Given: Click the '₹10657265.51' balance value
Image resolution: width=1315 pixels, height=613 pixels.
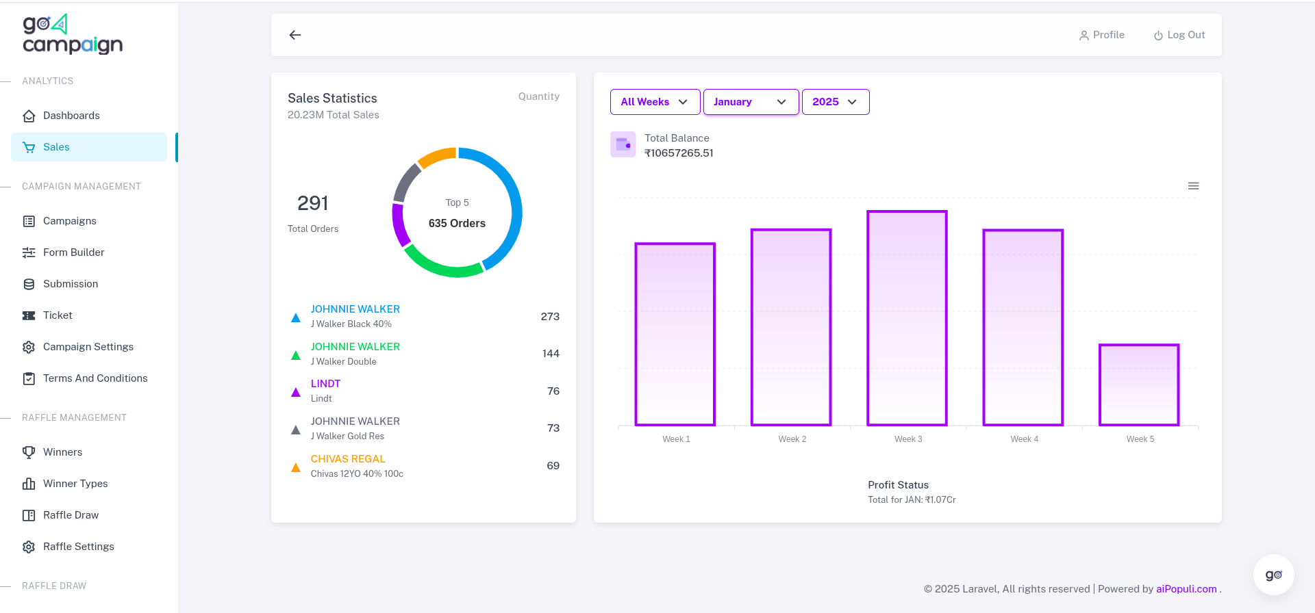Looking at the screenshot, I should [679, 153].
